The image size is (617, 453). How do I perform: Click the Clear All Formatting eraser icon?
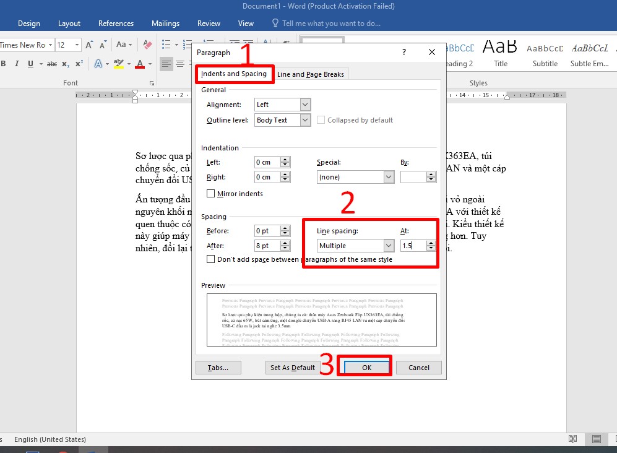[147, 45]
